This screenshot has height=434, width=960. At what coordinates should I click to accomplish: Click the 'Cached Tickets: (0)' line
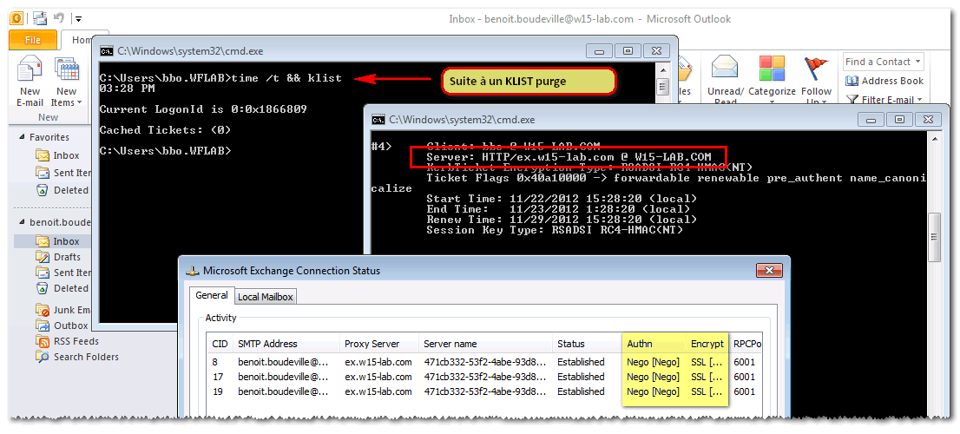pyautogui.click(x=165, y=130)
